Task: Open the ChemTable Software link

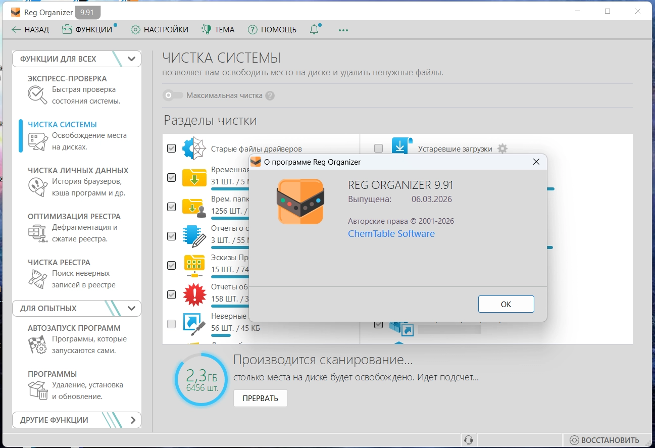Action: (391, 234)
